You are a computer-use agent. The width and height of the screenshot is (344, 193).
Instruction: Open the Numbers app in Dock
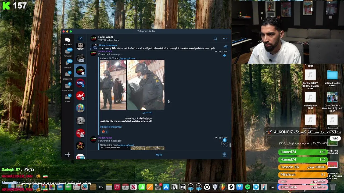tap(142, 187)
